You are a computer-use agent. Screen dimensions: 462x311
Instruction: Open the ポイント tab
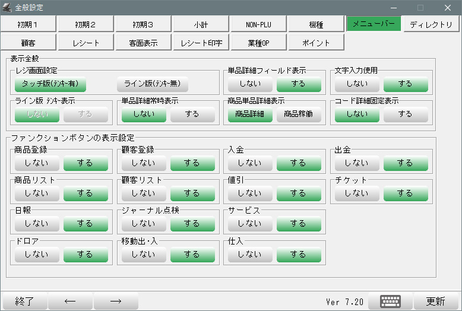316,43
